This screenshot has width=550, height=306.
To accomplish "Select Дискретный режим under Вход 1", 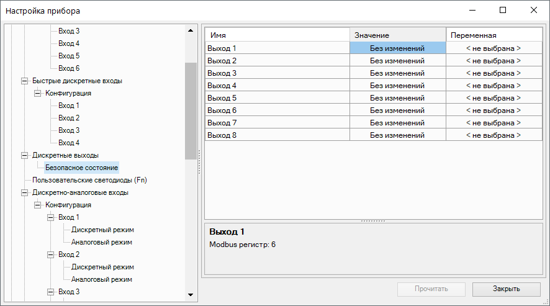I will (102, 230).
